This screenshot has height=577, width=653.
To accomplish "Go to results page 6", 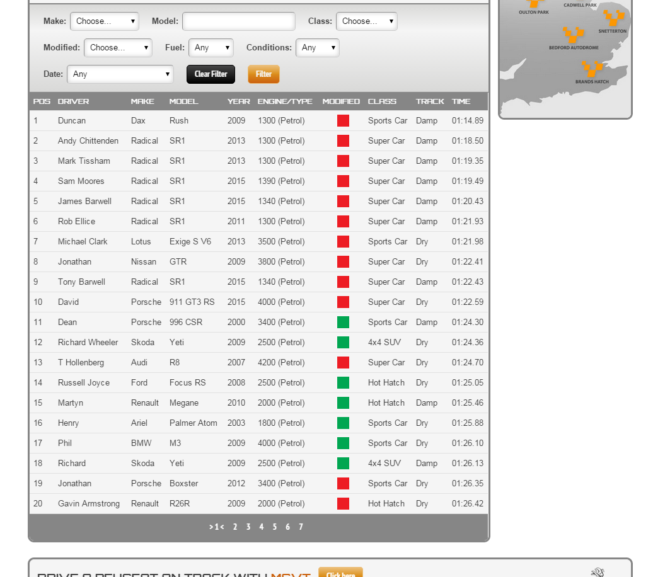I will coord(288,527).
